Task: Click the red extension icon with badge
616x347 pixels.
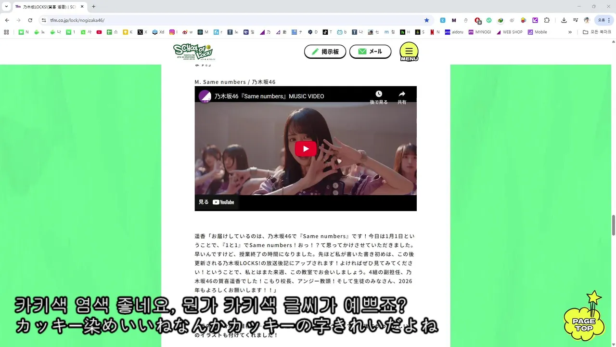Action: (x=477, y=20)
